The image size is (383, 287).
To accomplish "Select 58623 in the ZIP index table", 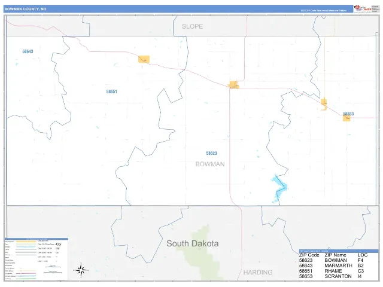I will tap(306, 261).
